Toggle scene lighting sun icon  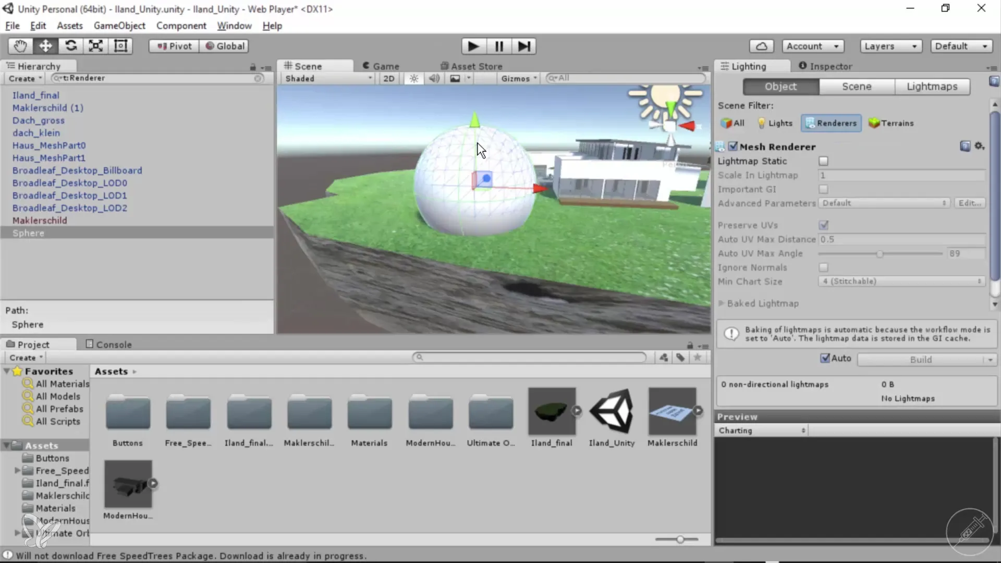coord(414,78)
